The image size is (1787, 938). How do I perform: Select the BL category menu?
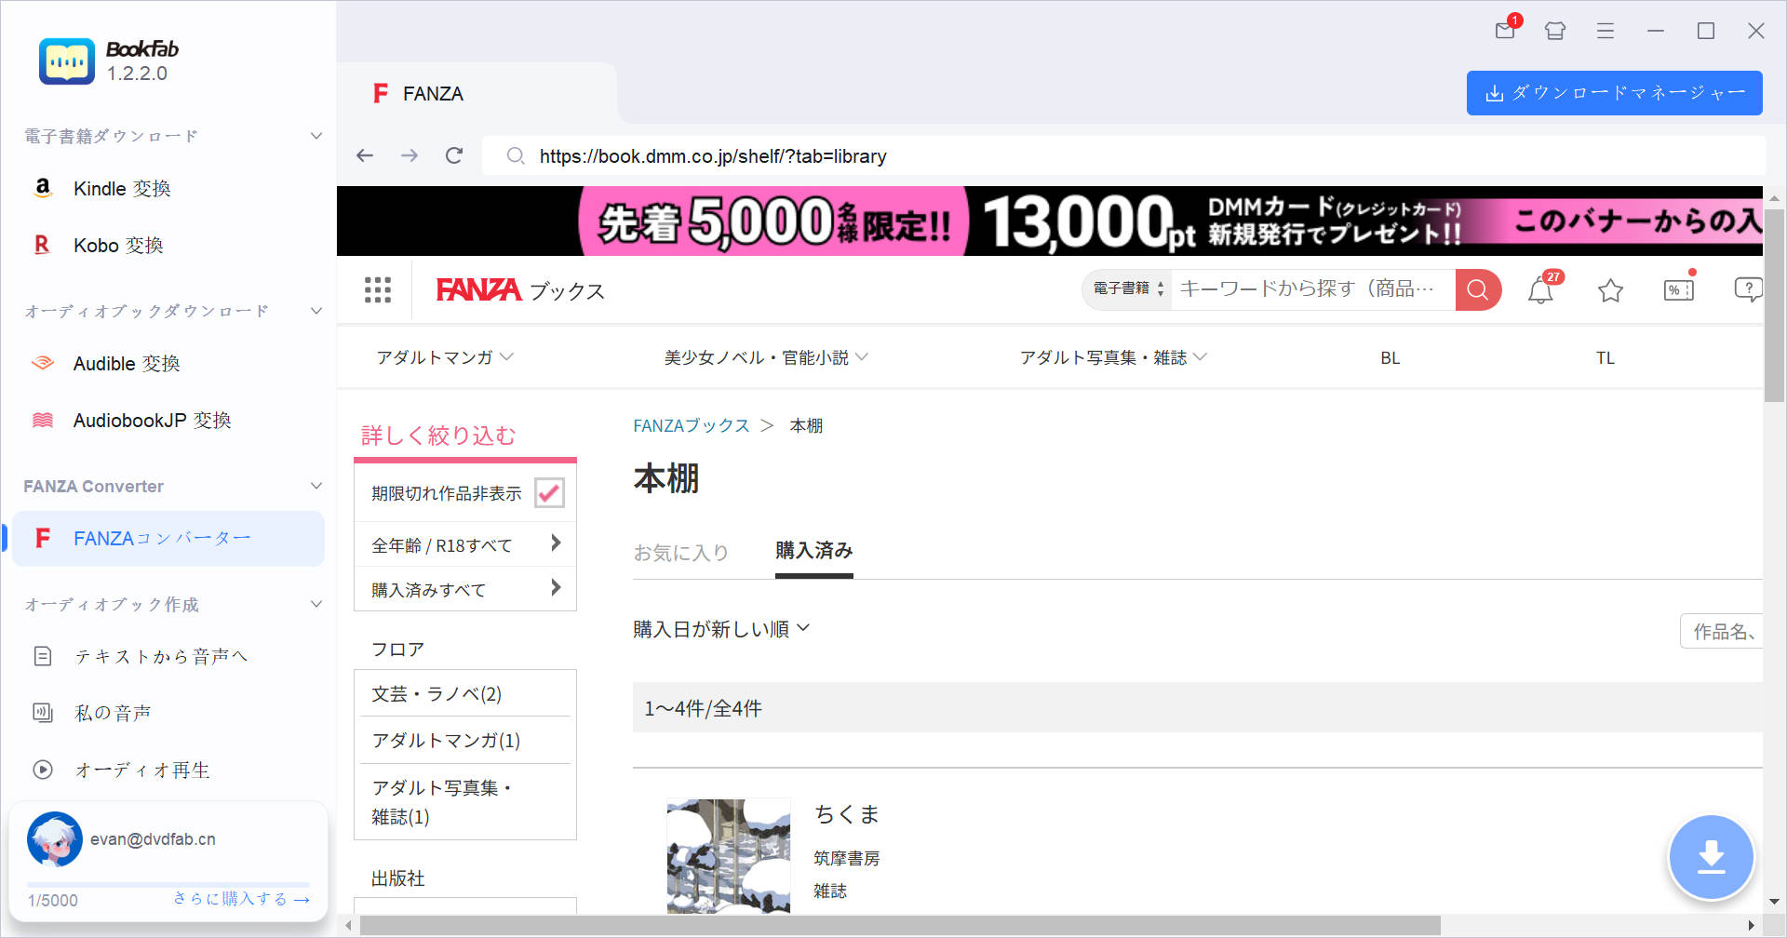coord(1389,357)
